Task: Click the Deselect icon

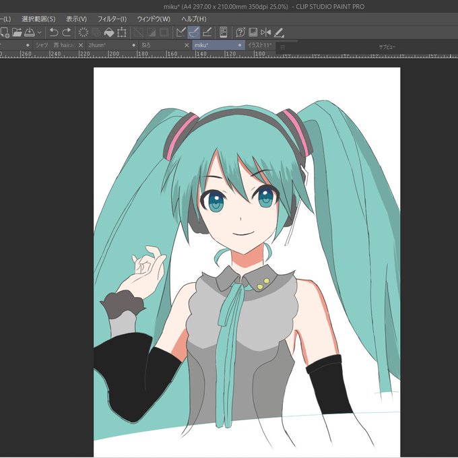Action: pyautogui.click(x=139, y=32)
